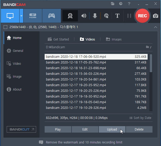Open the Sort by Date menu

(140, 118)
